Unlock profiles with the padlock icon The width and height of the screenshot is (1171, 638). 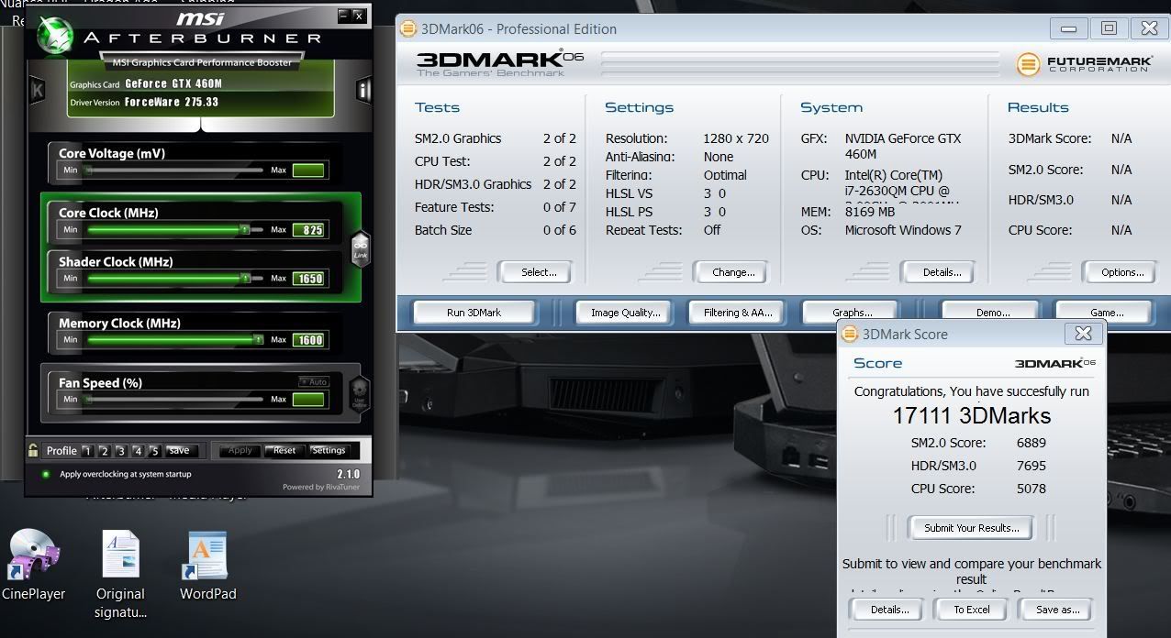click(33, 450)
